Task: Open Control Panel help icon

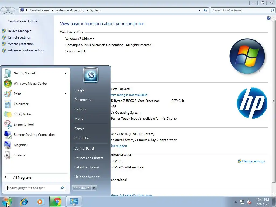Action: [269, 18]
